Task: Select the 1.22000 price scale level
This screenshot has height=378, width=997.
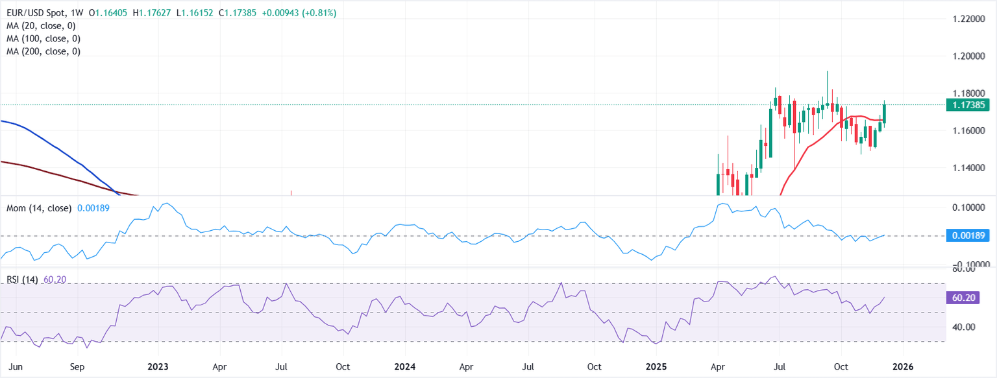Action: (968, 20)
